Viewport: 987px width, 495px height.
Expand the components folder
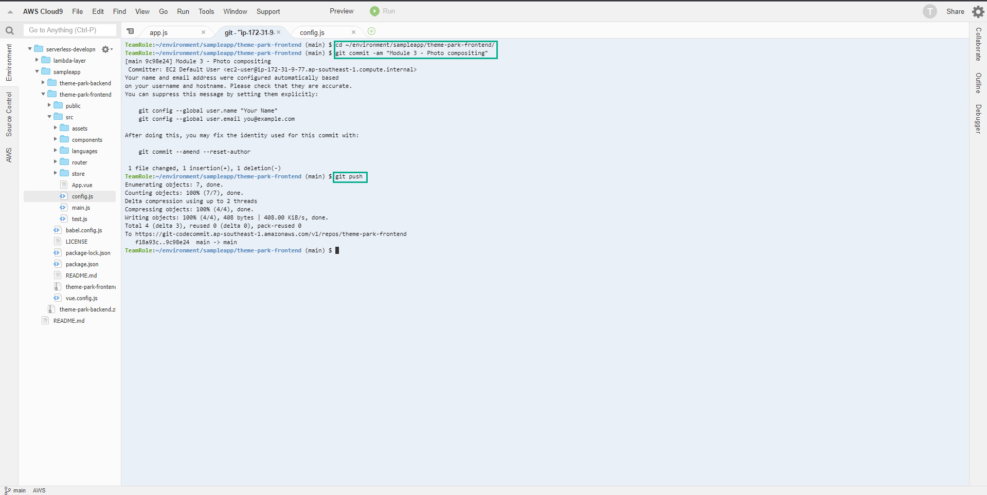tap(55, 139)
